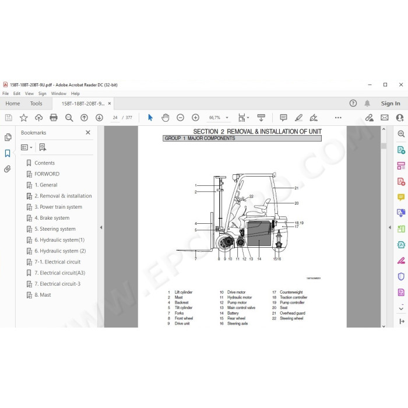Click the Sign In button
The height and width of the screenshot is (408, 408).
tap(391, 104)
